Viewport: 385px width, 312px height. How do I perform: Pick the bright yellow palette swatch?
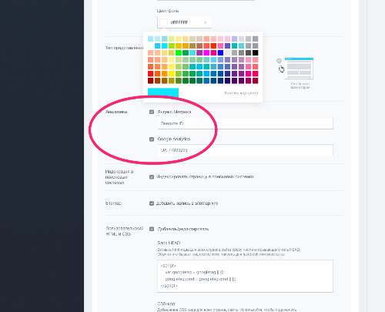172,74
